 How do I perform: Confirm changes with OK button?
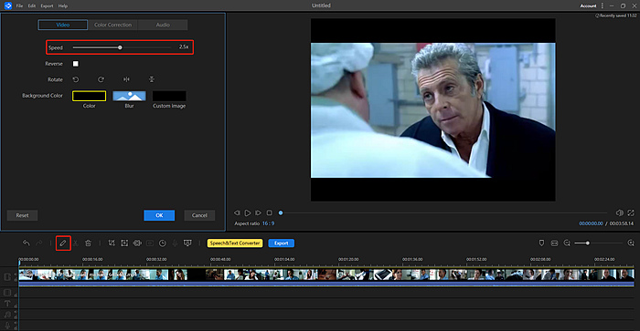pos(159,215)
